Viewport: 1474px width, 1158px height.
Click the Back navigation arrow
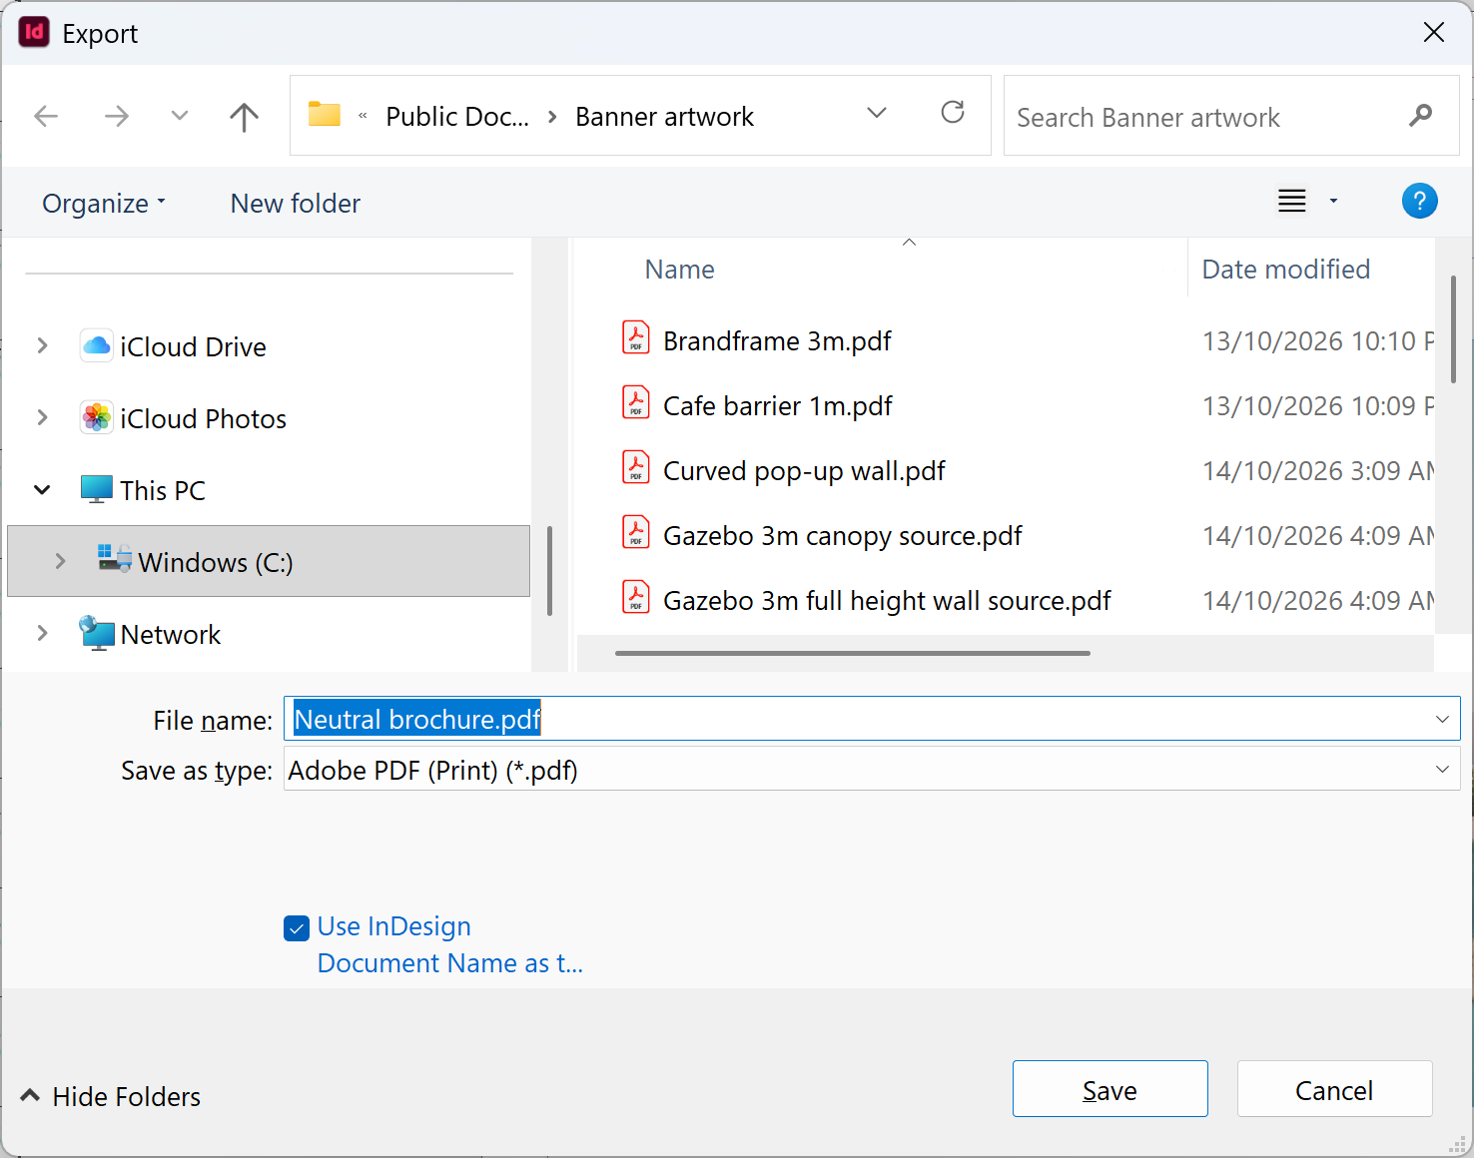click(46, 117)
